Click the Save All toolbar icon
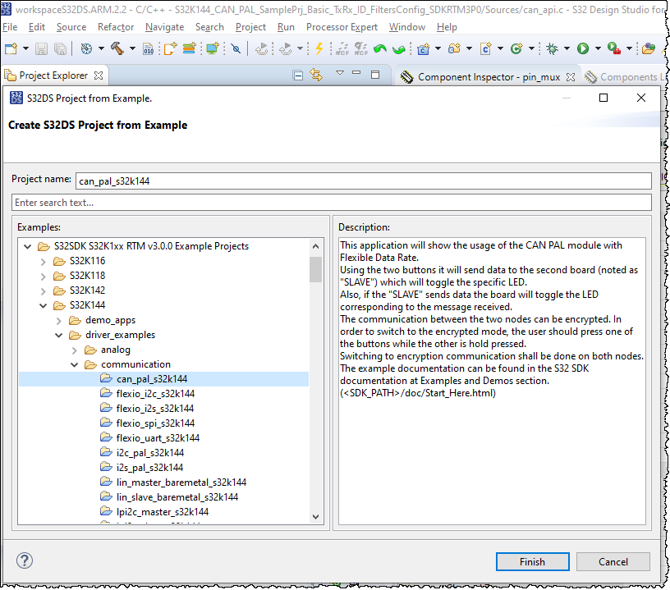 [60, 48]
